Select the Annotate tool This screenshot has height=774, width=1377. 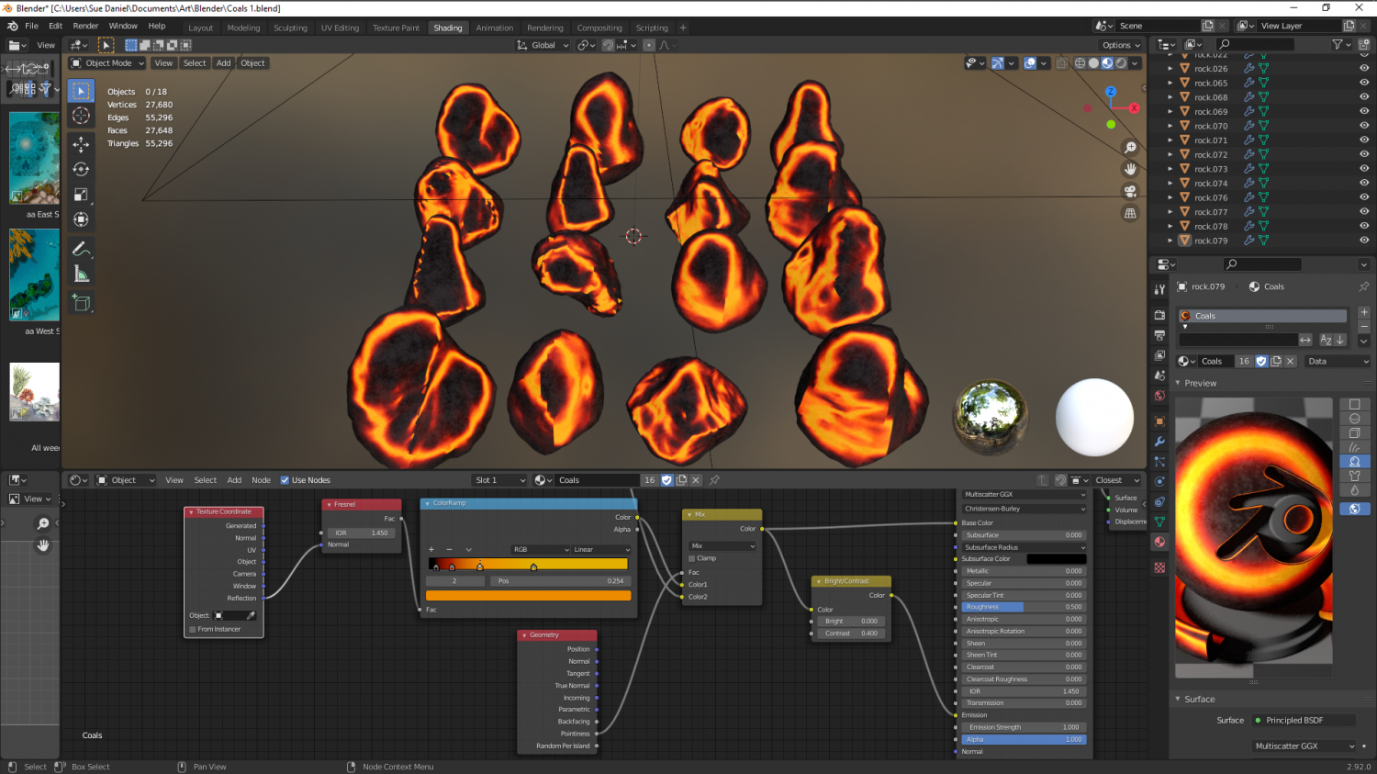[81, 249]
